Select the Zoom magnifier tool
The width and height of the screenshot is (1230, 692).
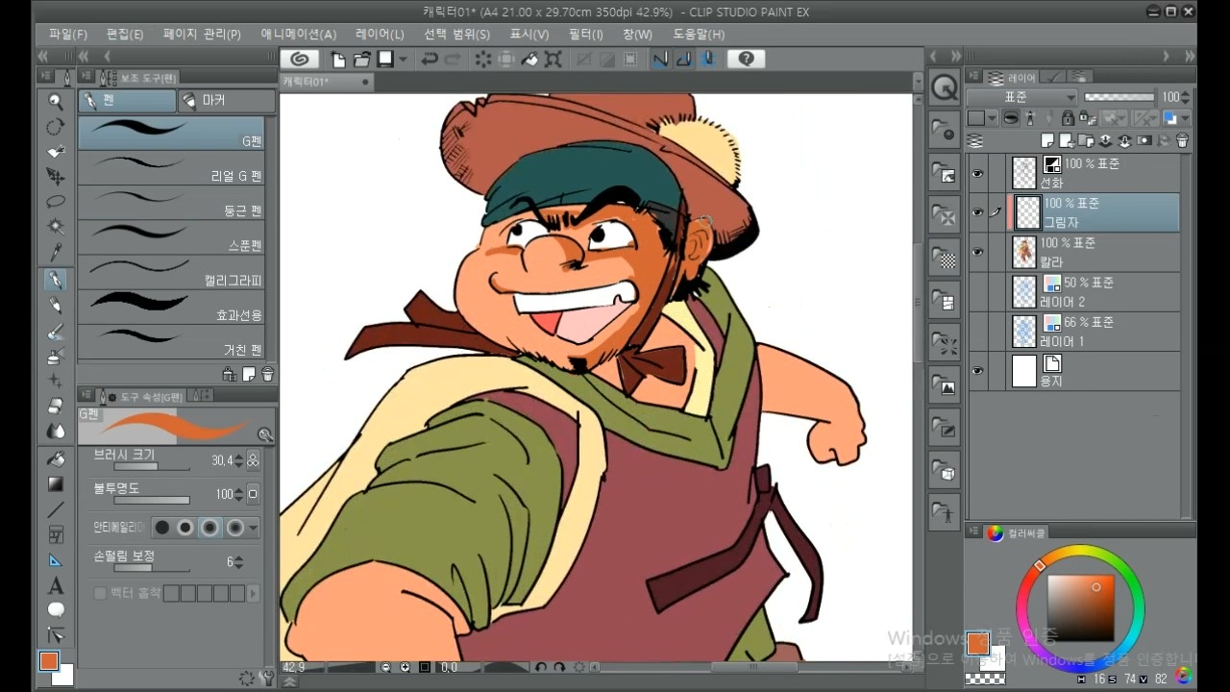coord(56,102)
